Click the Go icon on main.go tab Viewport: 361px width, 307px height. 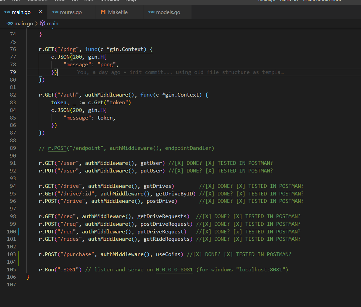point(7,12)
